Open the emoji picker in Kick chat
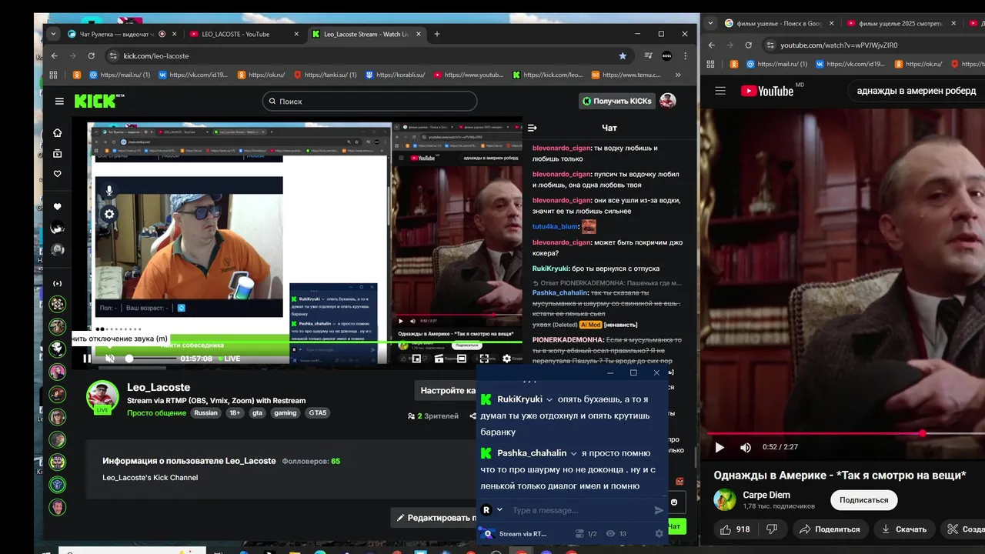This screenshot has height=554, width=985. point(674,502)
